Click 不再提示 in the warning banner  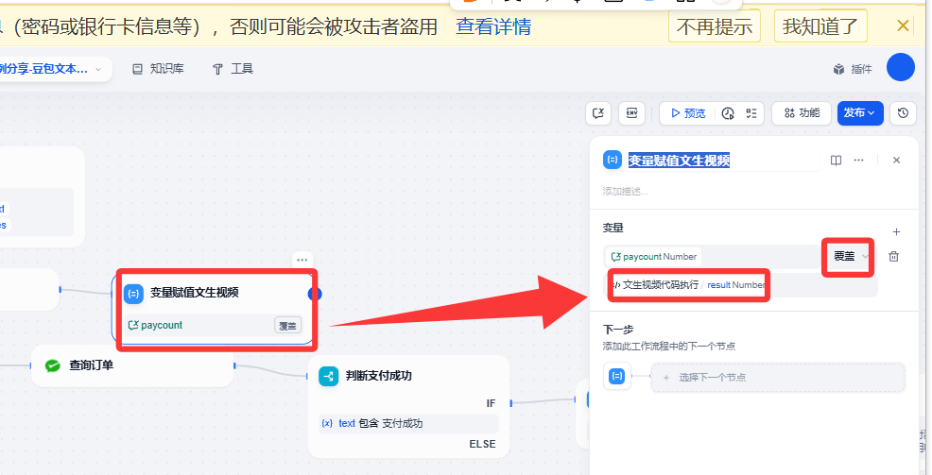point(715,26)
